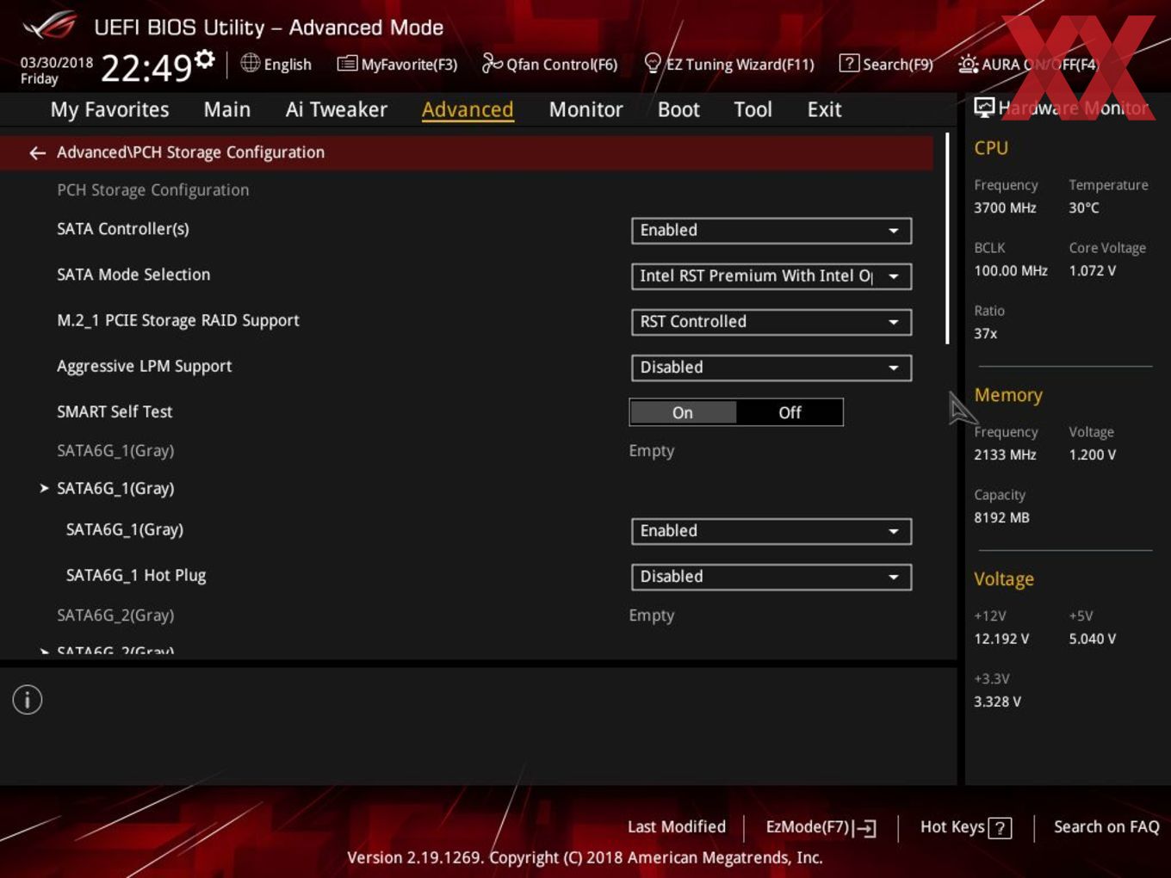1171x878 pixels.
Task: Open MyFavorite list icon
Action: tap(347, 64)
